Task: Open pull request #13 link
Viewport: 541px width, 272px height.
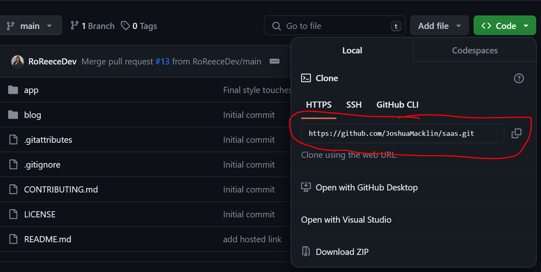Action: (x=162, y=62)
